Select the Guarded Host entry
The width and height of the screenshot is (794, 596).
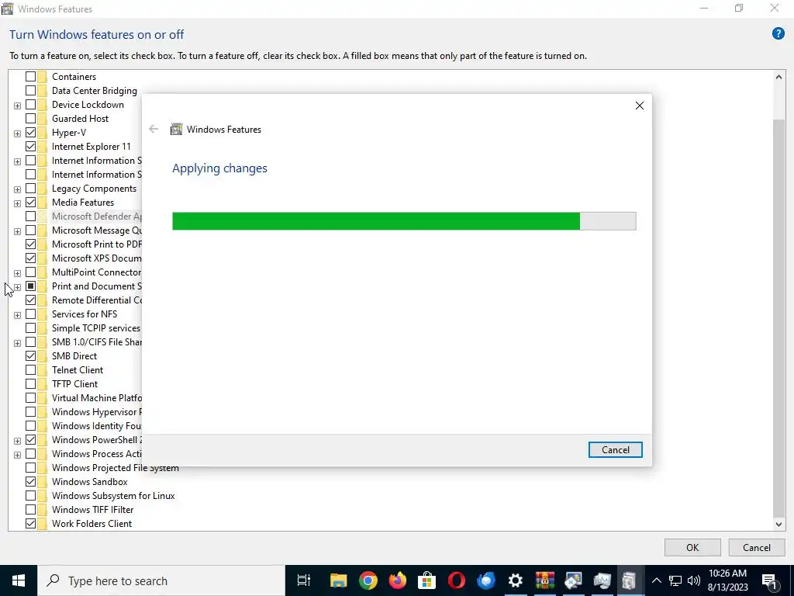coord(80,119)
